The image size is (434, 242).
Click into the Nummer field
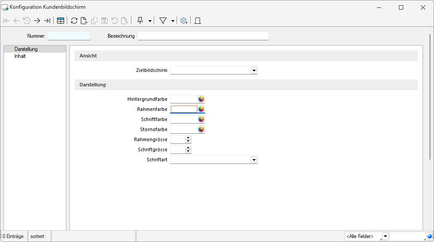click(69, 36)
